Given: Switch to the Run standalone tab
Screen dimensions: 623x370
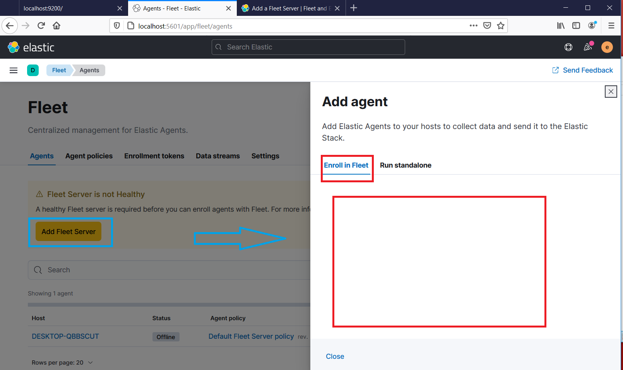Looking at the screenshot, I should pos(405,165).
